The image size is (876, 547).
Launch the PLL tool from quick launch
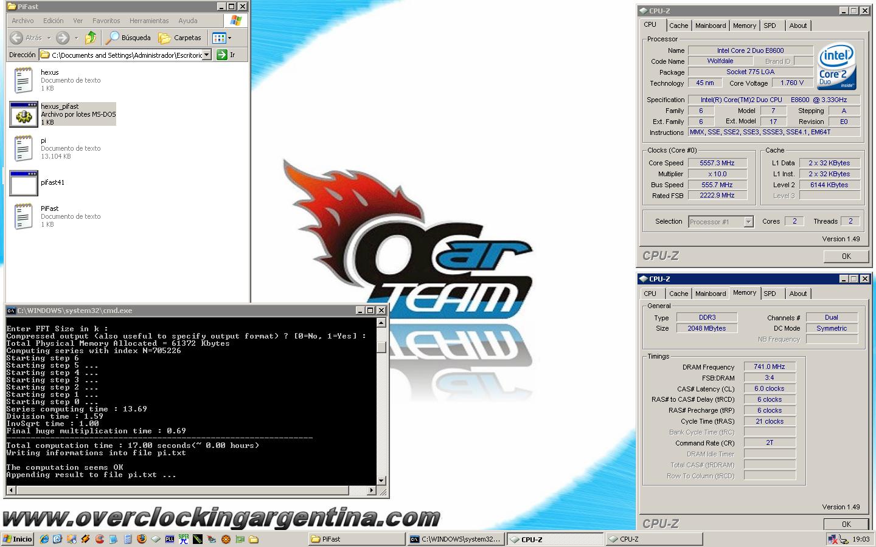[170, 539]
